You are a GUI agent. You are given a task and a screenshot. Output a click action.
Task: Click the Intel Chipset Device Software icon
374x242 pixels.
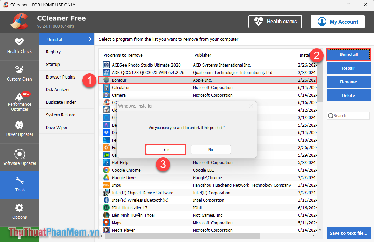point(106,193)
